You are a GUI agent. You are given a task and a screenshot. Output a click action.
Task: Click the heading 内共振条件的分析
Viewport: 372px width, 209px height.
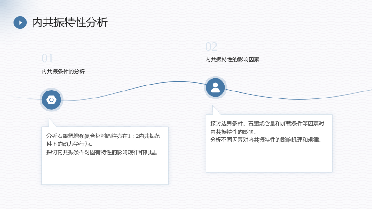(x=63, y=72)
